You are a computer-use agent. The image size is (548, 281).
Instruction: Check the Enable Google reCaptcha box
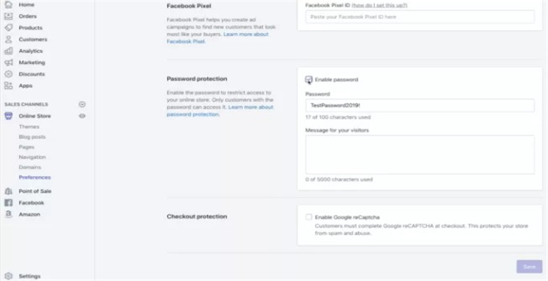pos(309,217)
